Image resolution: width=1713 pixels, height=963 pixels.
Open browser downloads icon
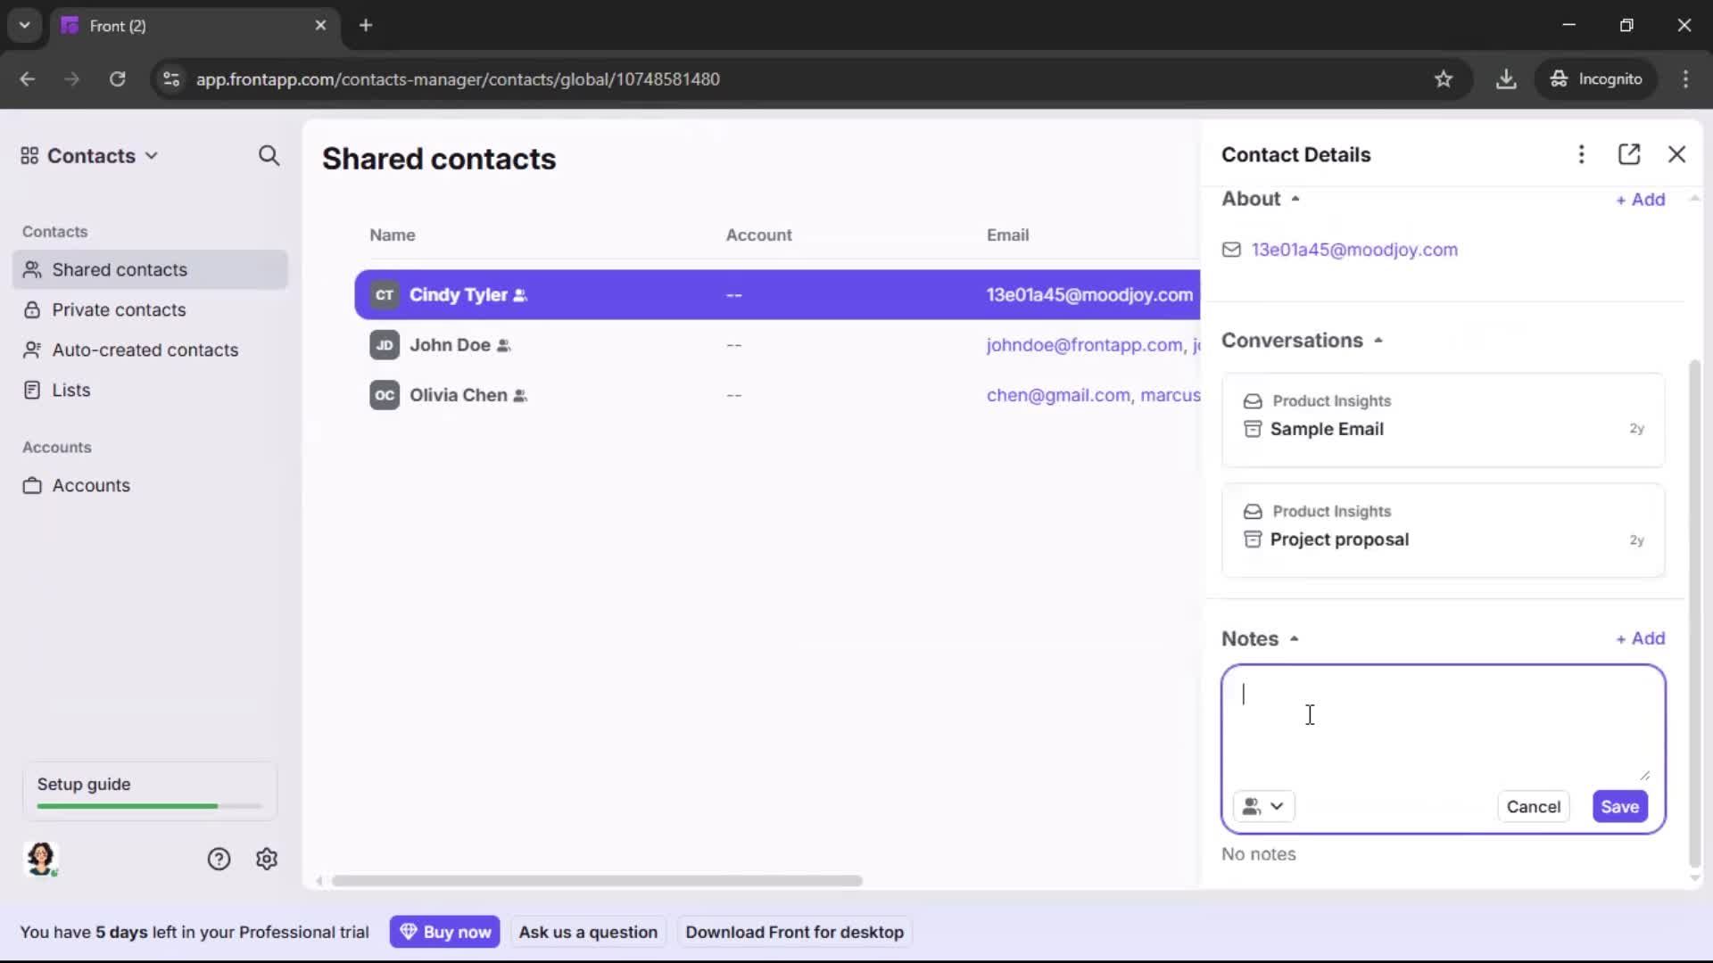pos(1507,78)
